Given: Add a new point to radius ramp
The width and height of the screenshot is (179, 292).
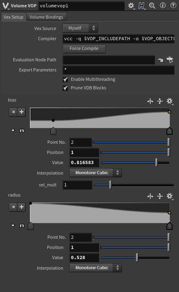Looking at the screenshot, I should (21, 207).
